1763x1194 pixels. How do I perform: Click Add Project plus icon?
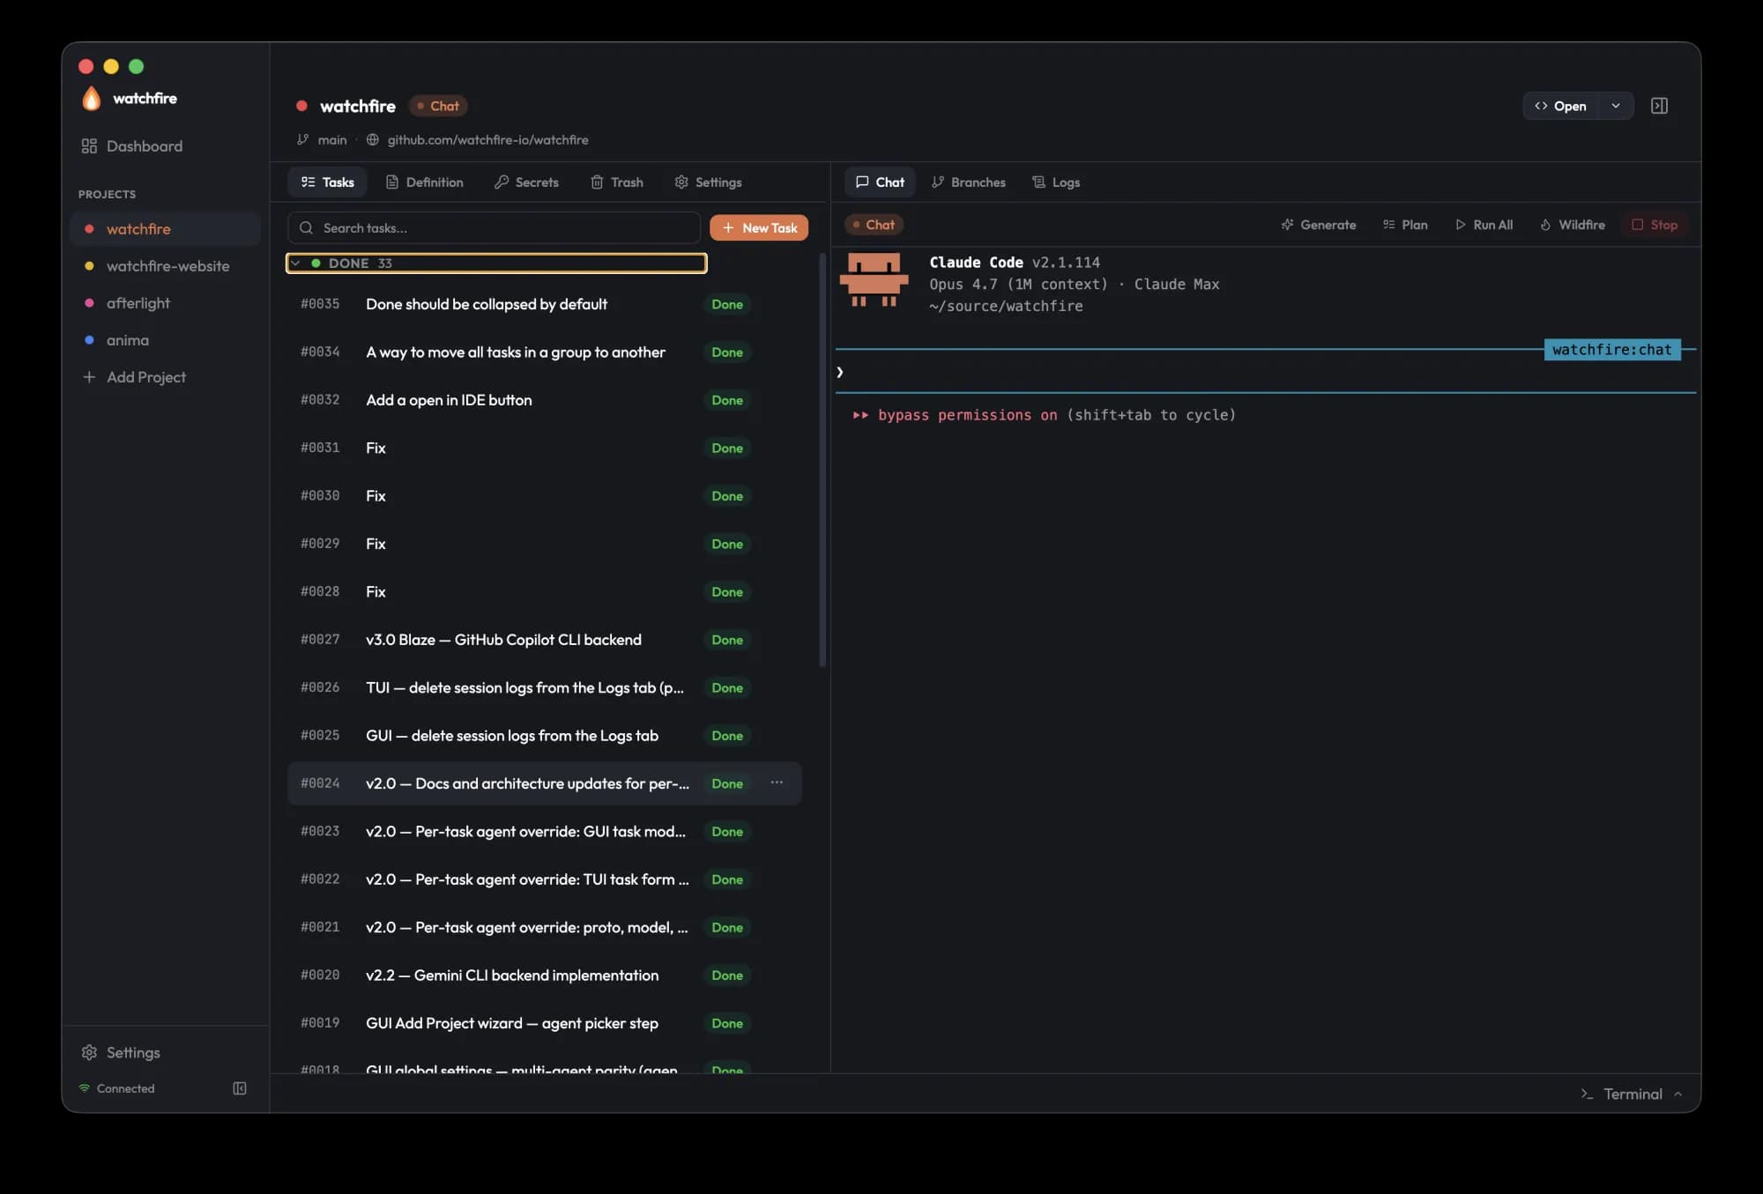[89, 377]
